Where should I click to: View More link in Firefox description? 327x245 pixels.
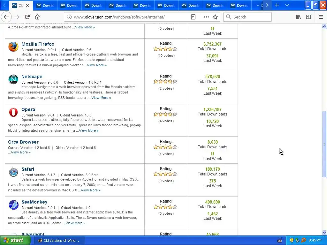97,65
